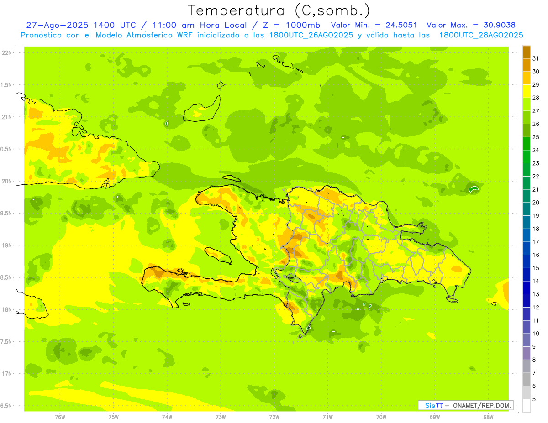Viewport: 548px width, 423px height.
Task: Click the 'ONAMET/REP.DOM.' credit label
Action: click(x=482, y=405)
